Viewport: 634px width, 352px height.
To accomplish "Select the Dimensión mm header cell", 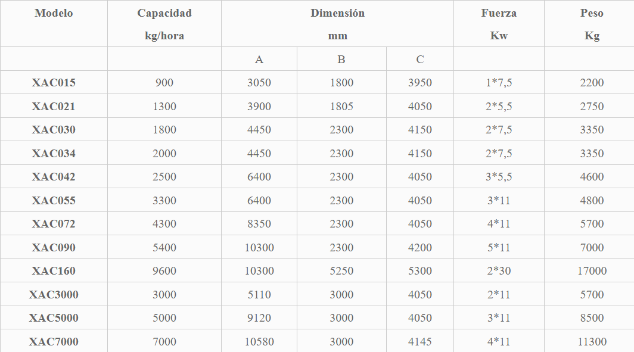I will click(338, 24).
